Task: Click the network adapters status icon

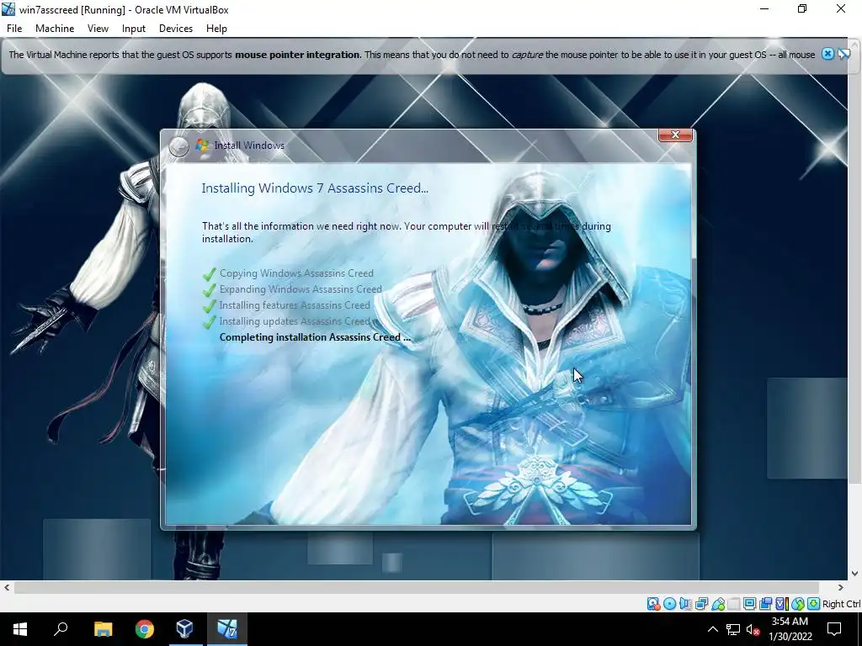Action: point(701,604)
